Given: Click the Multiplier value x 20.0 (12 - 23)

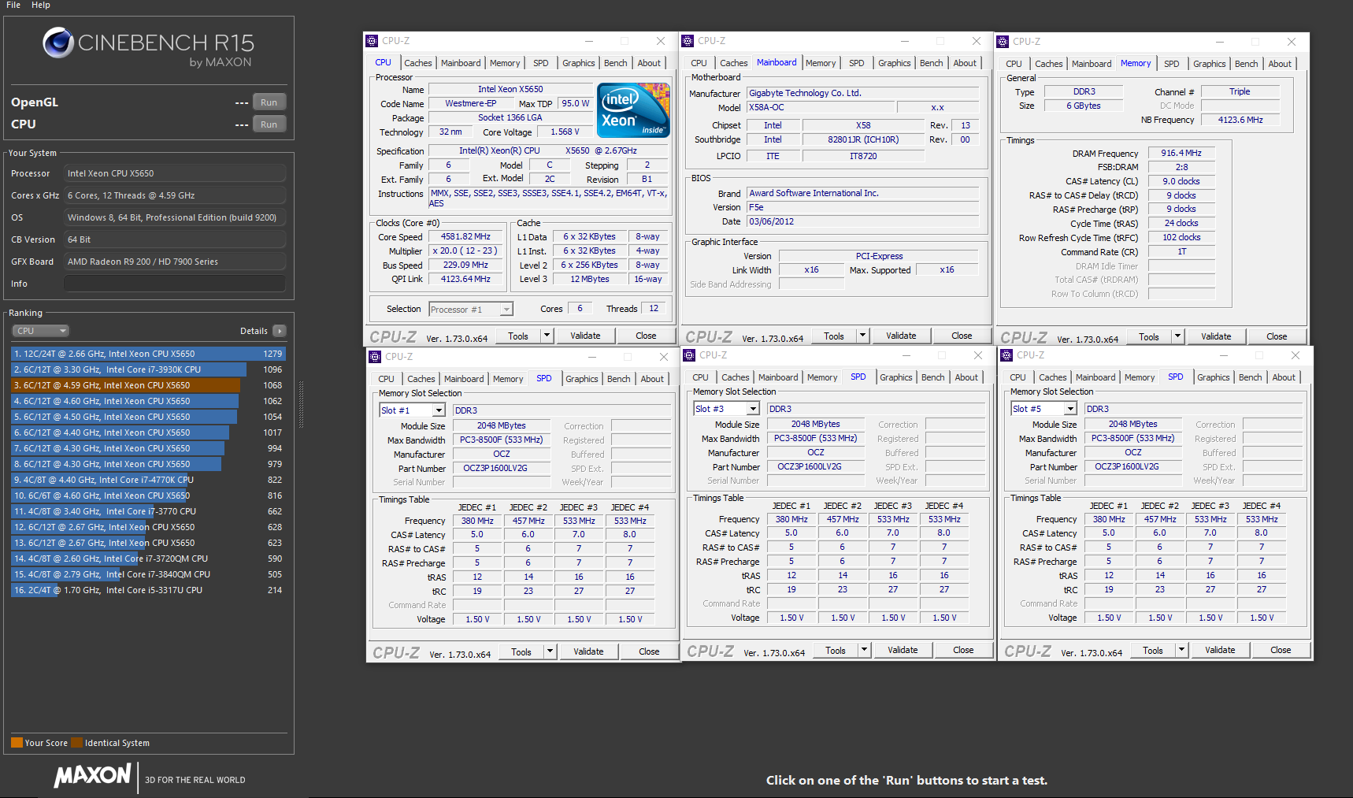Looking at the screenshot, I should (465, 251).
